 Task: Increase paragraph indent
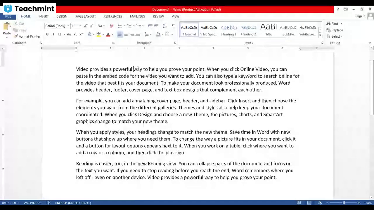(x=156, y=26)
